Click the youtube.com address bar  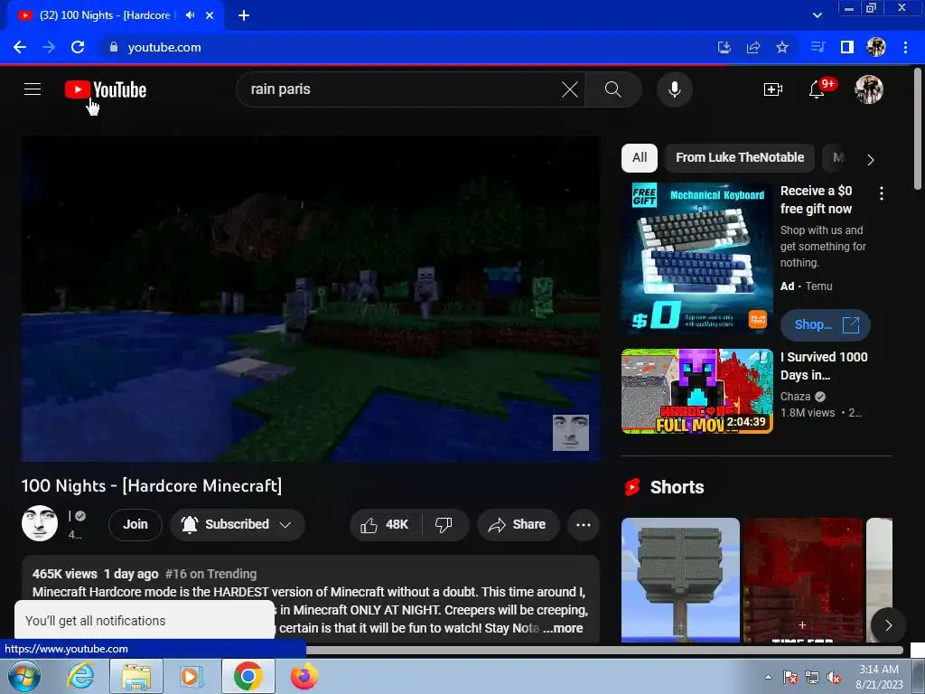407,47
